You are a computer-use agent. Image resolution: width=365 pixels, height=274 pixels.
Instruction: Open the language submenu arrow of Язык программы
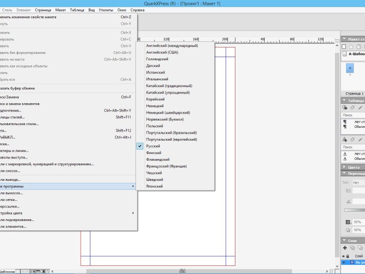pyautogui.click(x=133, y=186)
